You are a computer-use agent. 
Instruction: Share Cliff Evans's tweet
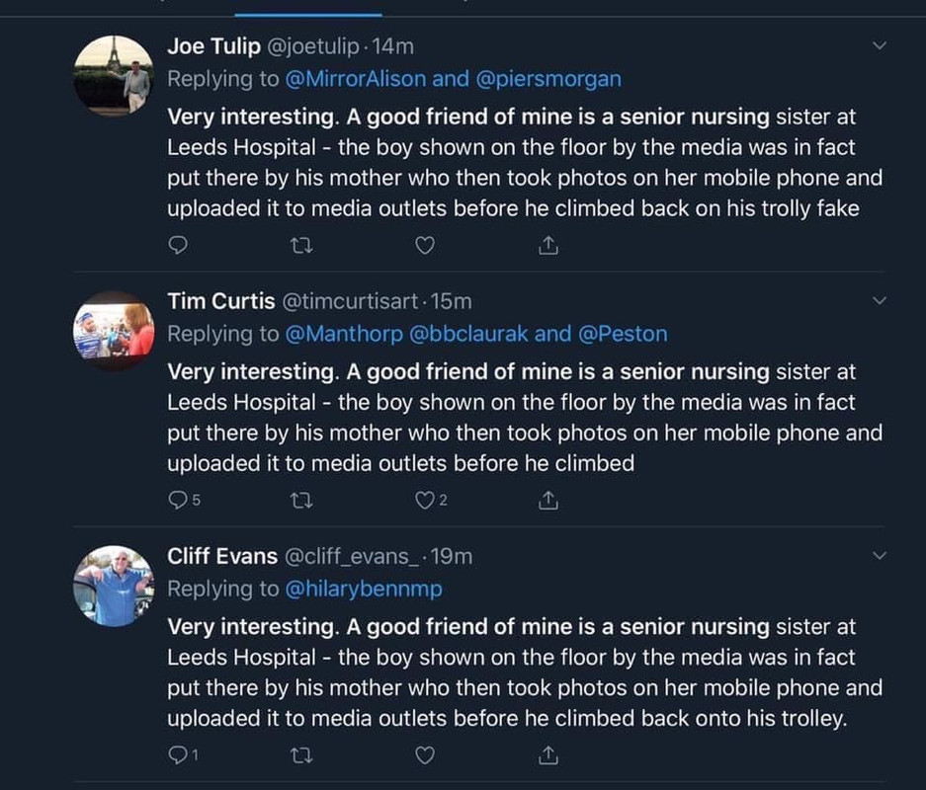548,755
